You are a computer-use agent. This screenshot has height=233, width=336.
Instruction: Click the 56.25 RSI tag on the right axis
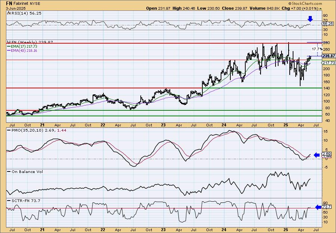328,24
